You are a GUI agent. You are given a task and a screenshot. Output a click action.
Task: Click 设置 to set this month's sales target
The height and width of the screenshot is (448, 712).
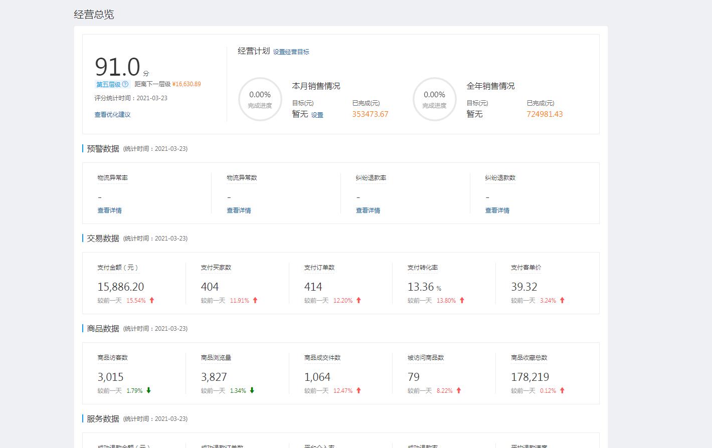click(316, 115)
